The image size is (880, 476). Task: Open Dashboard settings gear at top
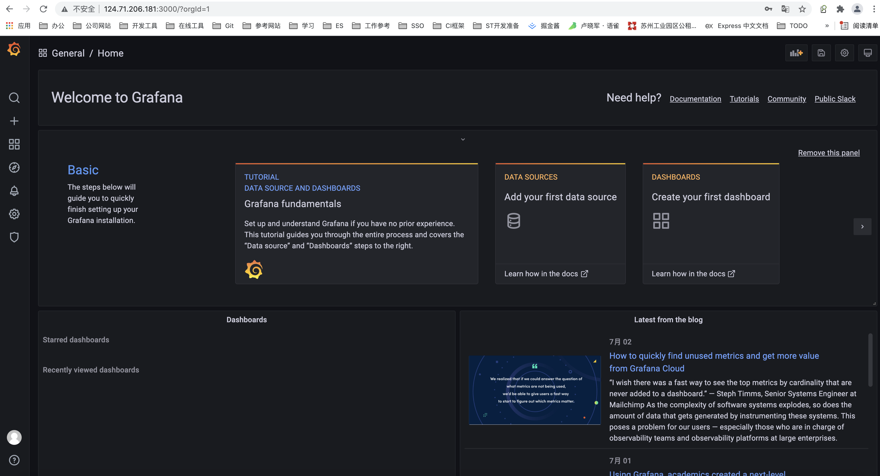pyautogui.click(x=845, y=53)
